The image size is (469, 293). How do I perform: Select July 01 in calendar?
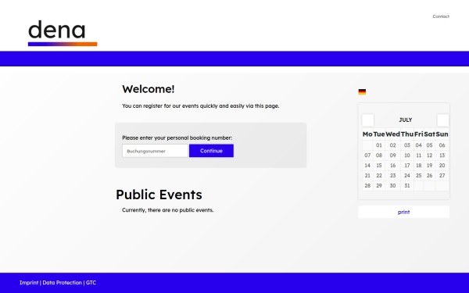pos(379,145)
